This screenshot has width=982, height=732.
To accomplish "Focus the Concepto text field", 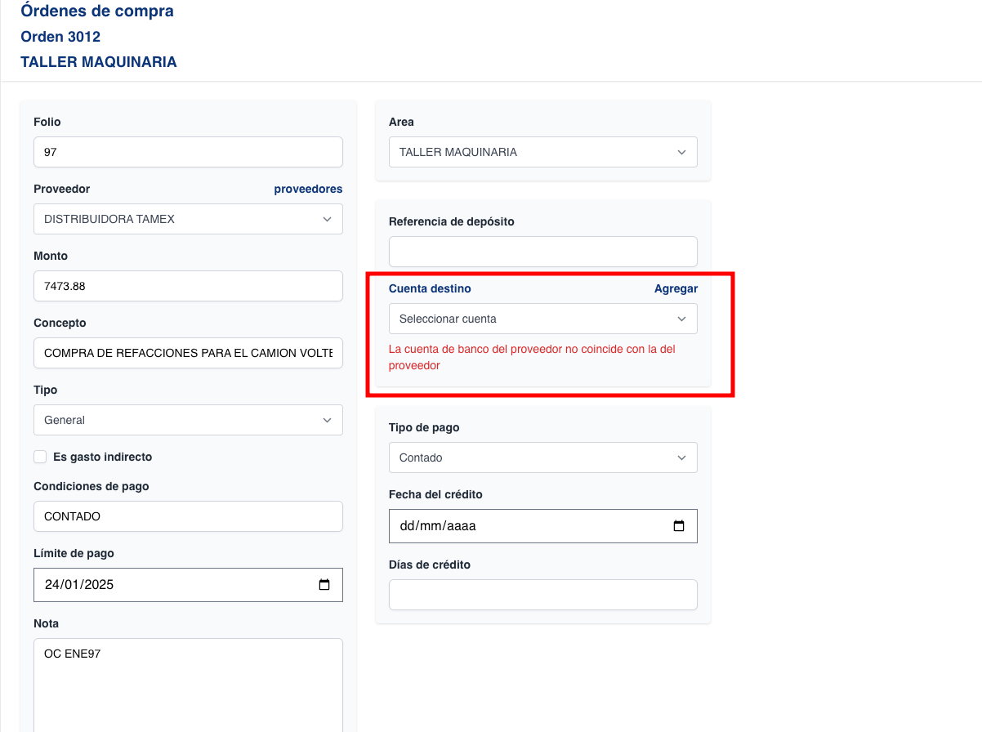I will pos(188,353).
